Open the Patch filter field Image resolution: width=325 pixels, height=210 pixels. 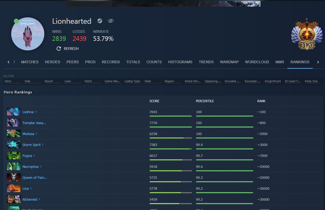(93, 81)
